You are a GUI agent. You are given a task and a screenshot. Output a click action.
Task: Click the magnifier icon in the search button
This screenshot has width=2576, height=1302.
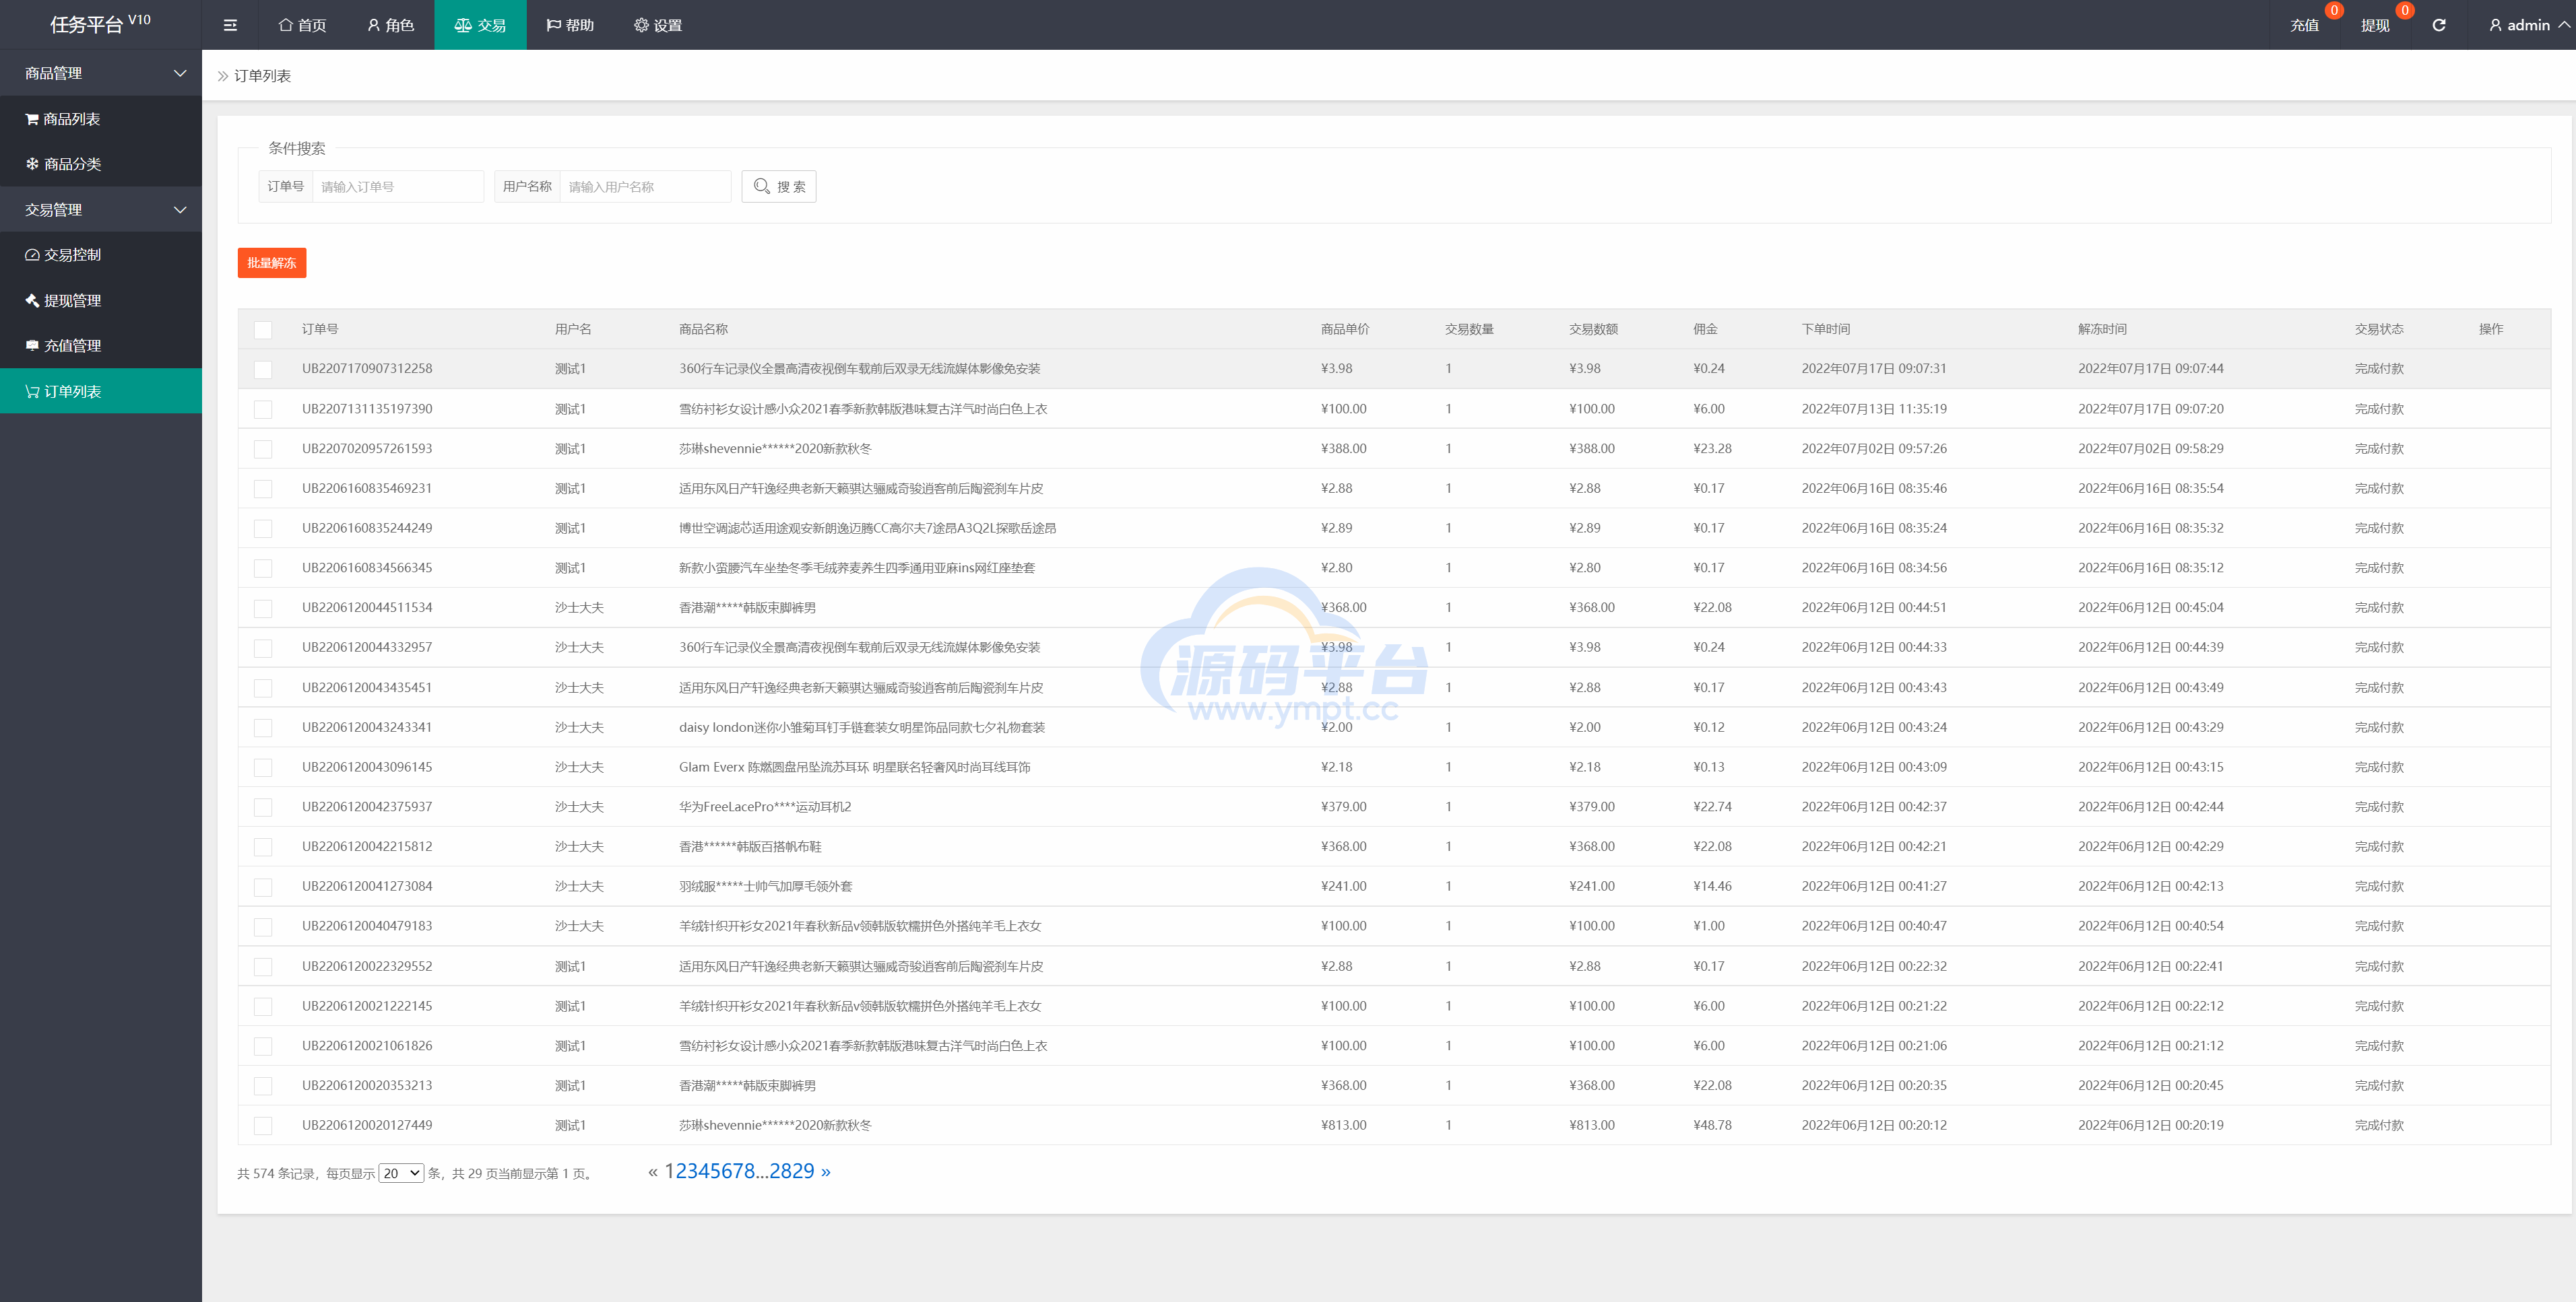[x=762, y=187]
